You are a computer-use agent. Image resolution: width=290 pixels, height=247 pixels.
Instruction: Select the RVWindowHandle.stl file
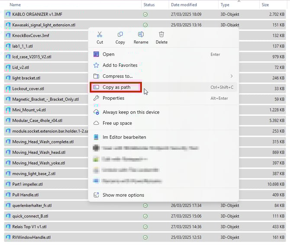pyautogui.click(x=31, y=237)
